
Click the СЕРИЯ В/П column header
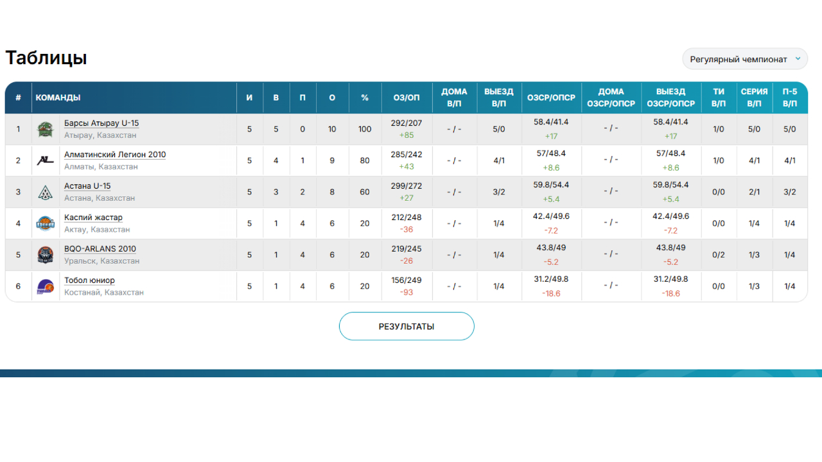click(x=754, y=98)
